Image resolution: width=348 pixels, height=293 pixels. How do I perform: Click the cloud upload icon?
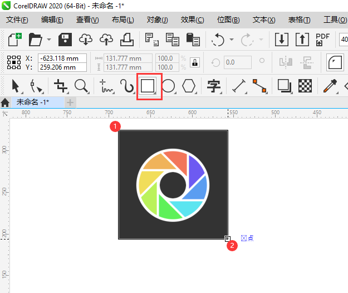[106, 40]
